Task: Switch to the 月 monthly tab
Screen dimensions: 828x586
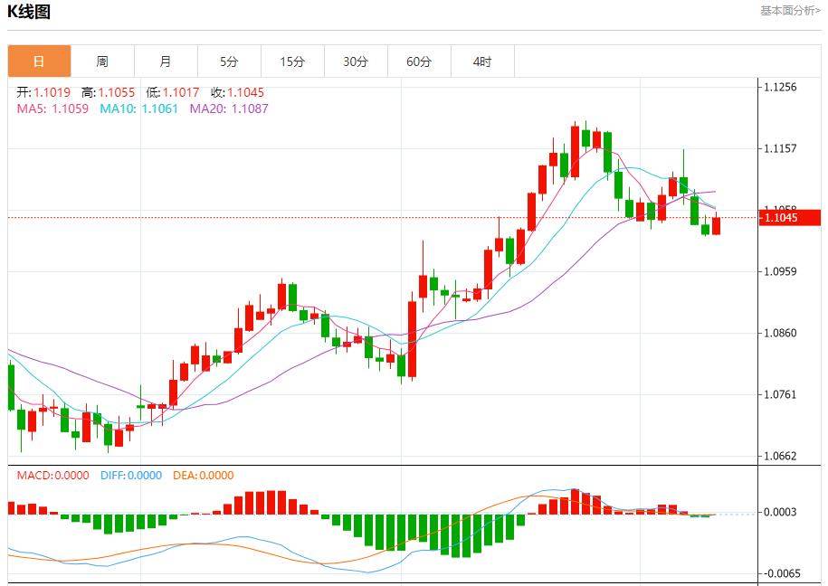Action: (x=166, y=61)
